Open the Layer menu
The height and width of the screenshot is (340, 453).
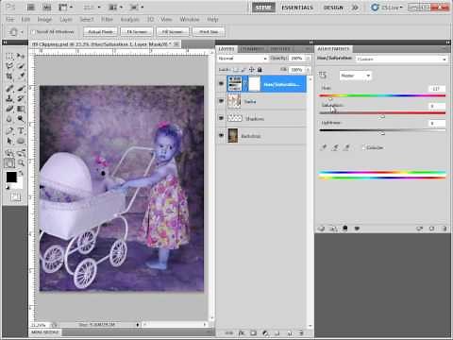66,20
